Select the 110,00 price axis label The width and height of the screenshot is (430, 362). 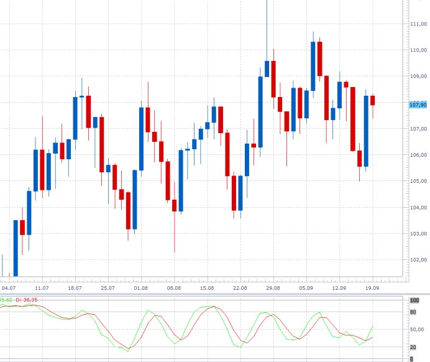[418, 50]
